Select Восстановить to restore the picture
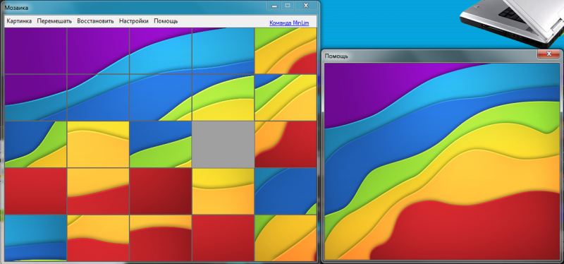 coord(95,21)
